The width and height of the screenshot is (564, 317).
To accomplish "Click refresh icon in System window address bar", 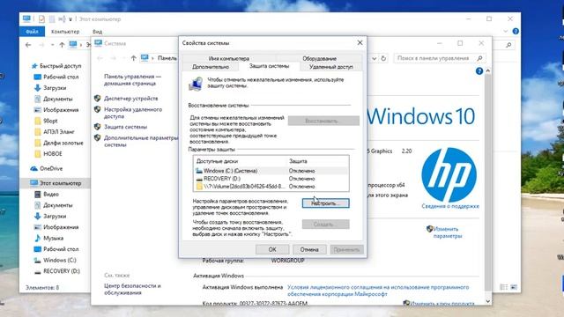I will tap(383, 58).
